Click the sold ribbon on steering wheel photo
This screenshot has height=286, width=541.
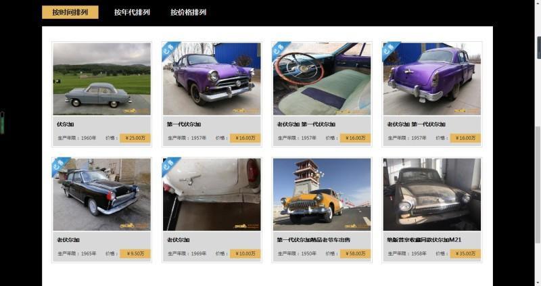tap(281, 50)
